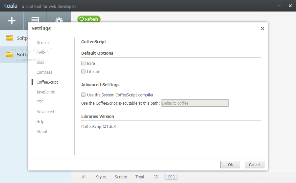Toggle Use the System CoffeeScript compiler
This screenshot has height=183, width=296.
point(83,95)
